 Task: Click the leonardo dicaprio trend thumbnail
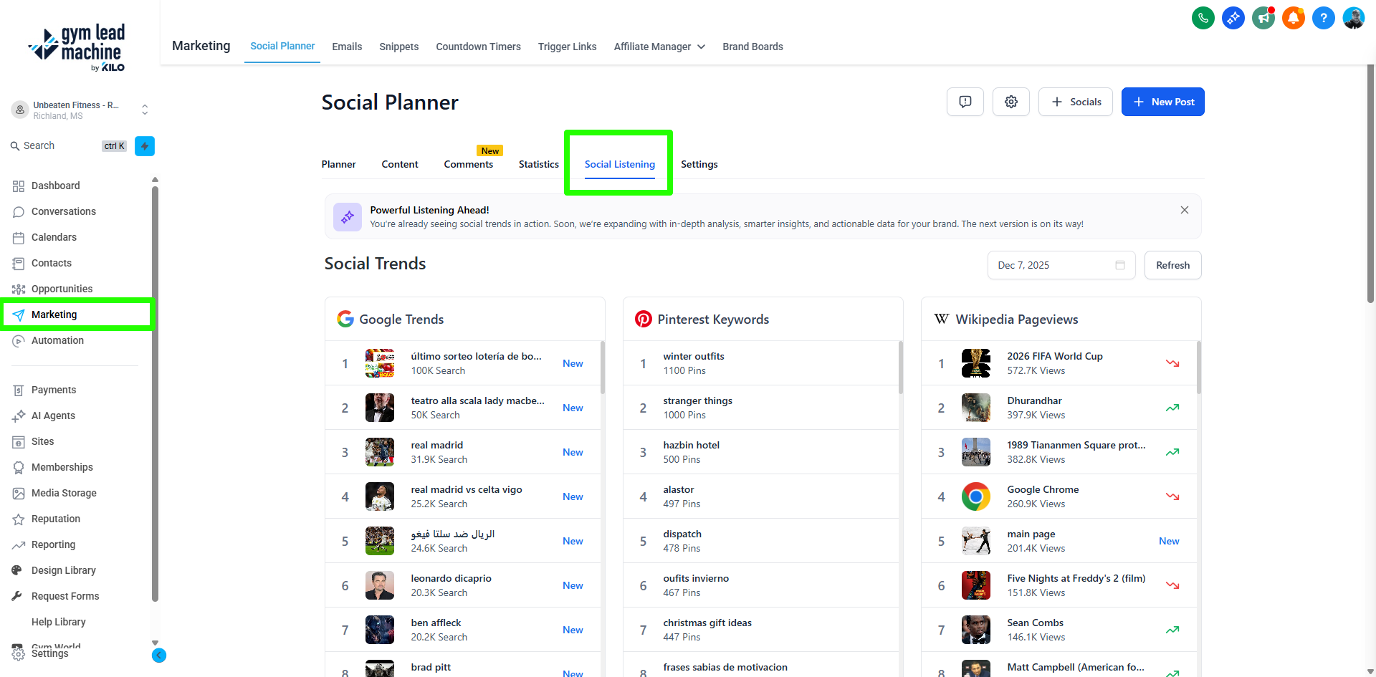point(380,585)
